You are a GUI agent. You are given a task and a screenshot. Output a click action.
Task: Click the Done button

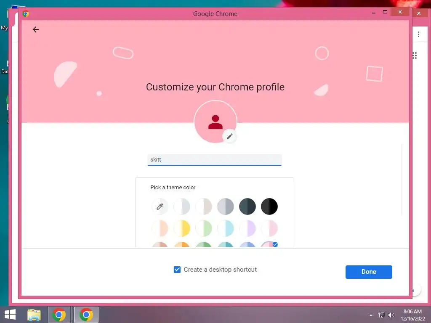[x=369, y=272]
